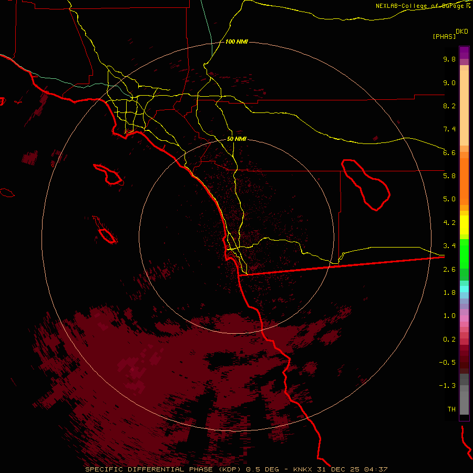The image size is (473, 473).
Task: Select the 3.4 scale label
Action: (449, 246)
